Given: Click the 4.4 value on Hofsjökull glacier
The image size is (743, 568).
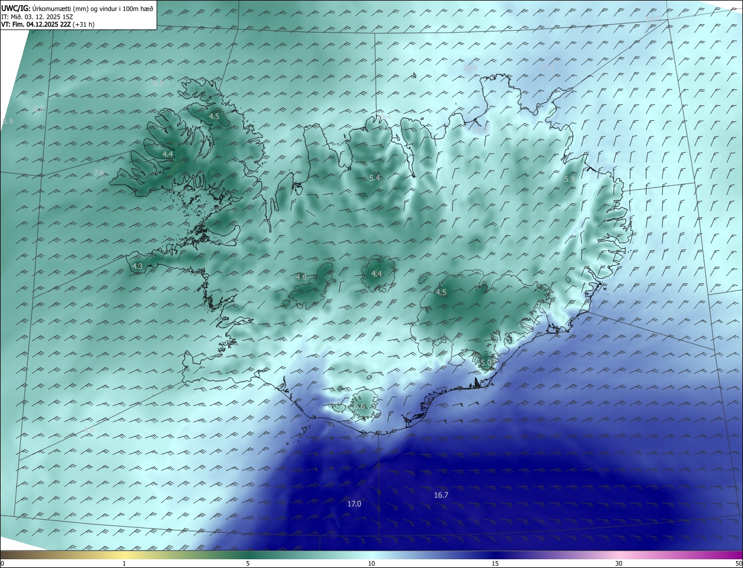Looking at the screenshot, I should (377, 274).
